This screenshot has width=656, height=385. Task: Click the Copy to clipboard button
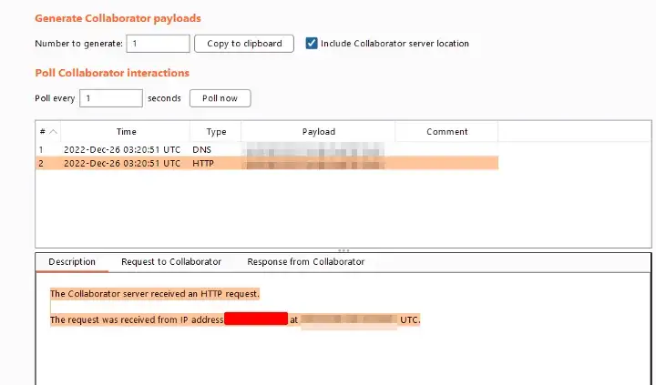246,44
